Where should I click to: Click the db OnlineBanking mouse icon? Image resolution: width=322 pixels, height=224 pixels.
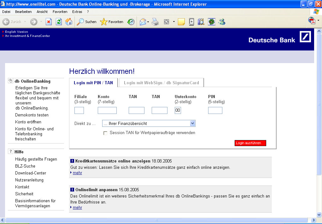(10, 80)
